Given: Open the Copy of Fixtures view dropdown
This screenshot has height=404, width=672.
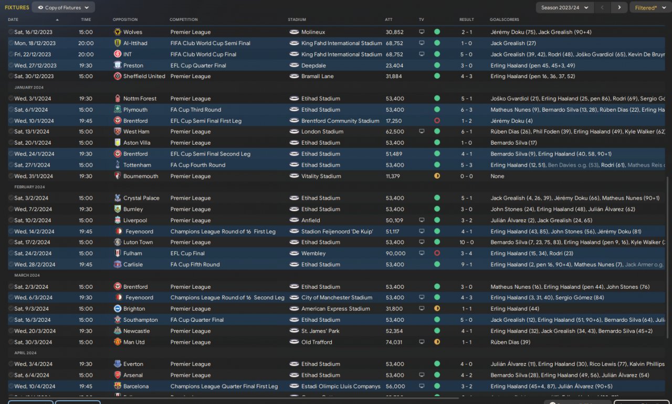Looking at the screenshot, I should point(64,7).
